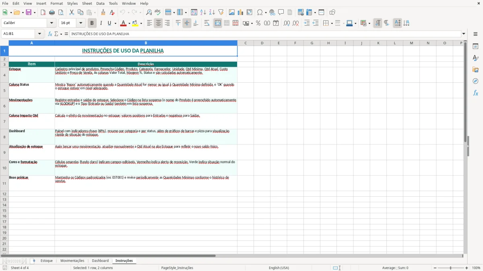Open sidebar Gallery panel
The image size is (483, 271).
coord(475,70)
